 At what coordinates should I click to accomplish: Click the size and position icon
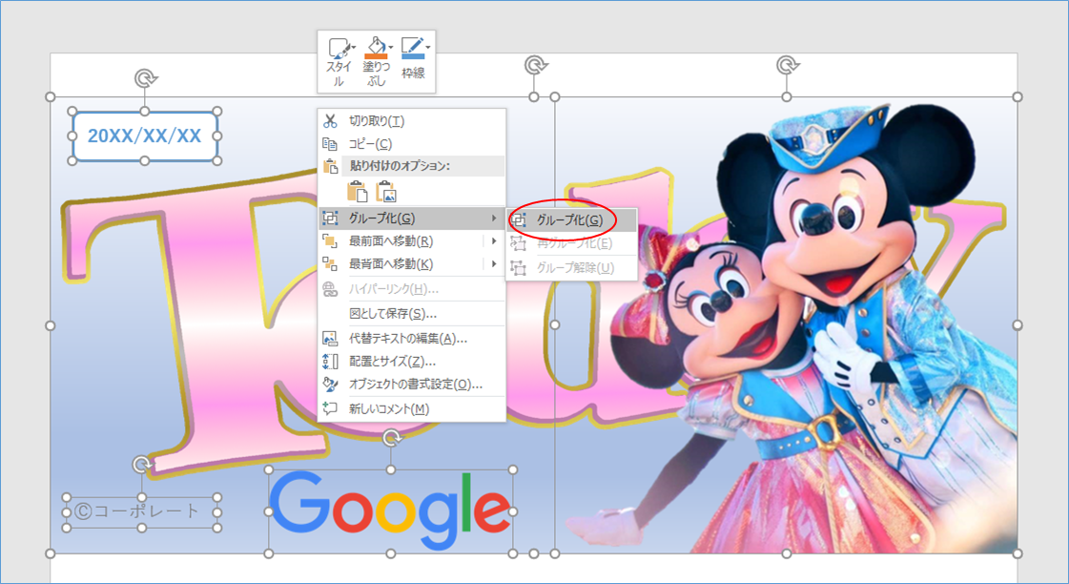pyautogui.click(x=330, y=362)
